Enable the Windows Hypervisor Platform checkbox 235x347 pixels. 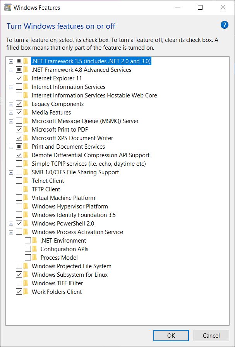pos(19,206)
